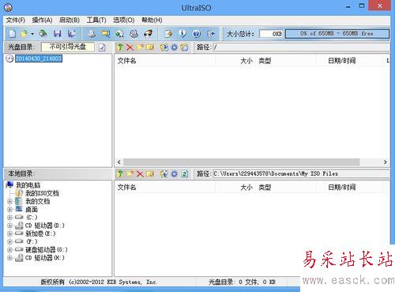Sort local list by 大小 column
This screenshot has width=395, height=292.
pyautogui.click(x=235, y=188)
